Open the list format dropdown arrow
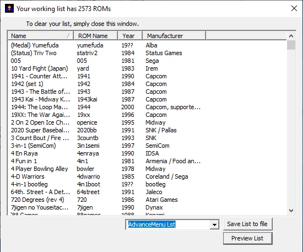303x252 pixels. click(214, 224)
